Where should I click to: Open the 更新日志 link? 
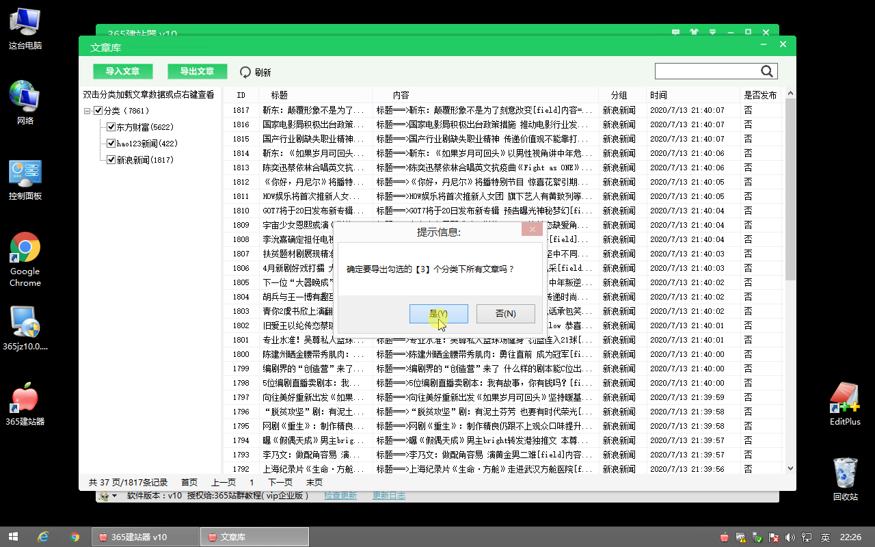click(x=389, y=496)
